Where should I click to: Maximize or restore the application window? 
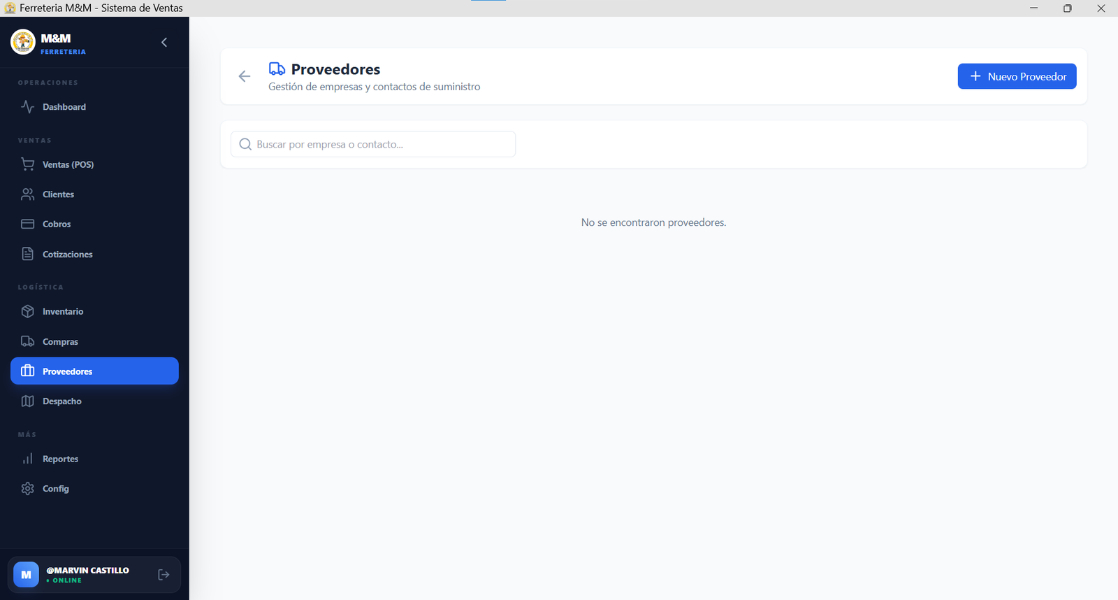tap(1067, 8)
